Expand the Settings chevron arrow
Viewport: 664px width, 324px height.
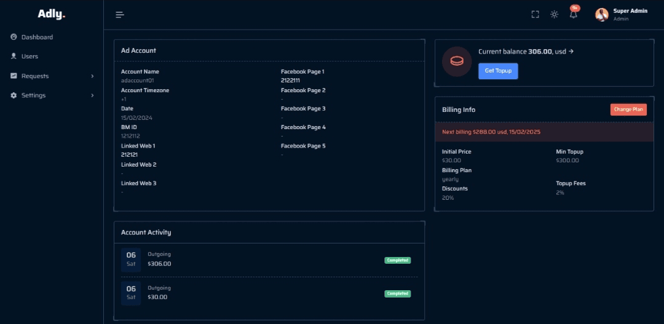92,96
